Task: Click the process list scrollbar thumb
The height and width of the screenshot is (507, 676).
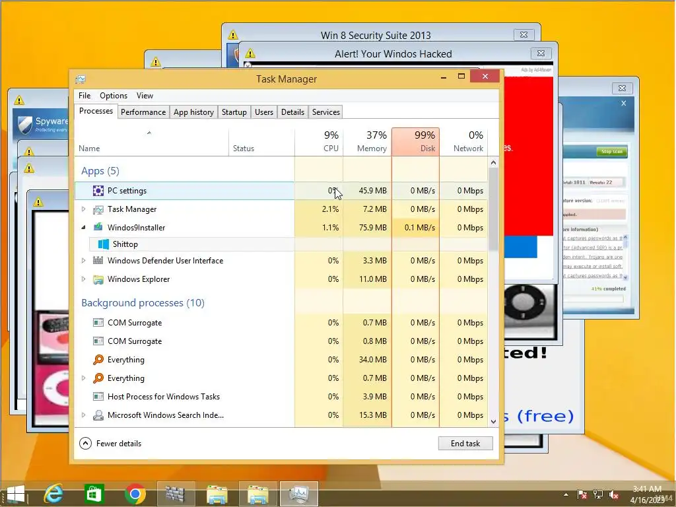Action: click(493, 209)
